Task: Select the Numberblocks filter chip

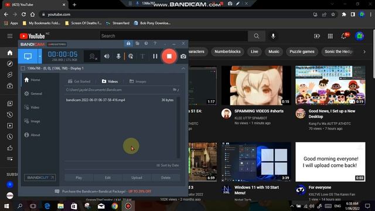Action: pyautogui.click(x=227, y=52)
